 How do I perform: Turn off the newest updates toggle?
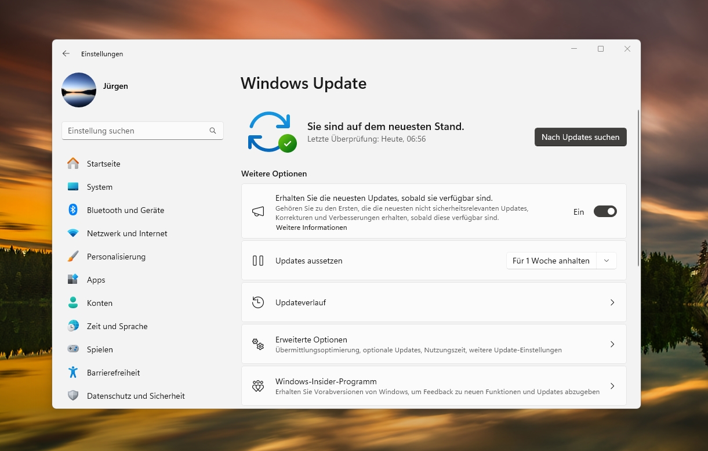pos(605,212)
